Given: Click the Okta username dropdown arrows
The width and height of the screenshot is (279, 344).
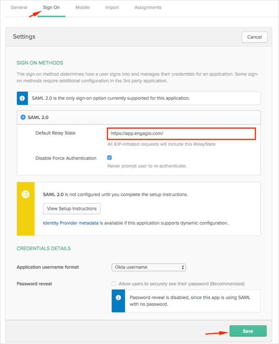Looking at the screenshot, I should click(x=183, y=267).
